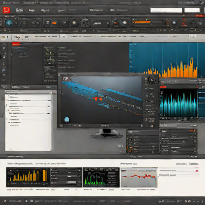Click the orange icon in the channel list's last row
Image resolution: width=205 pixels, height=205 pixels.
tap(130, 151)
